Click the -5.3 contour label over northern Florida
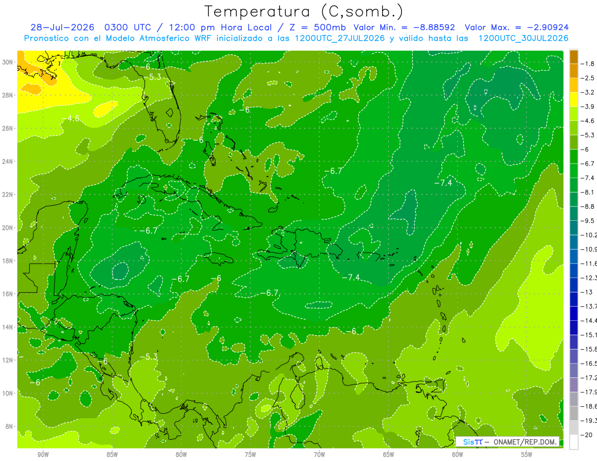This screenshot has width=597, height=461. [152, 77]
